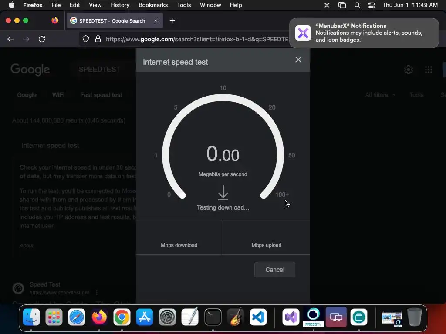The image size is (446, 334).
Task: Open a new tab with plus button
Action: [172, 21]
